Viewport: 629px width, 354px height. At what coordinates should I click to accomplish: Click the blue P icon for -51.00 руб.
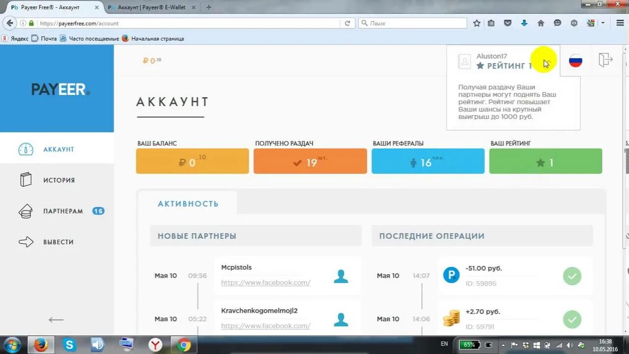tap(451, 275)
